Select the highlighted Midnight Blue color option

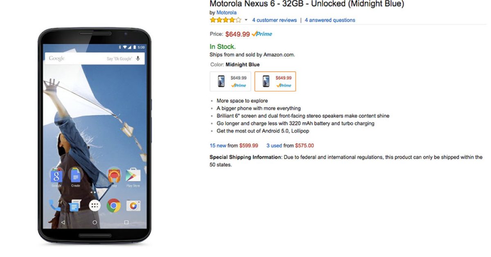tap(275, 81)
